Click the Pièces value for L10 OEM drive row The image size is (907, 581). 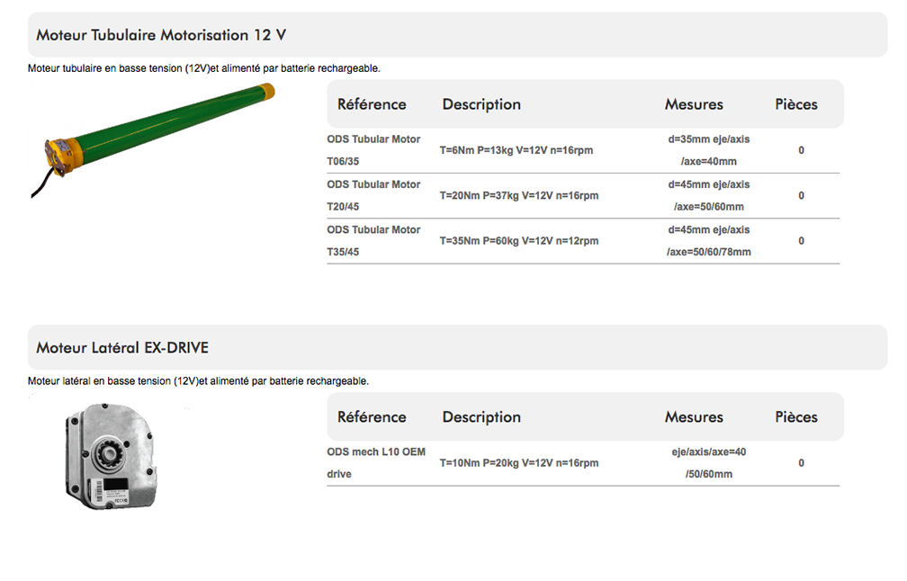click(801, 462)
